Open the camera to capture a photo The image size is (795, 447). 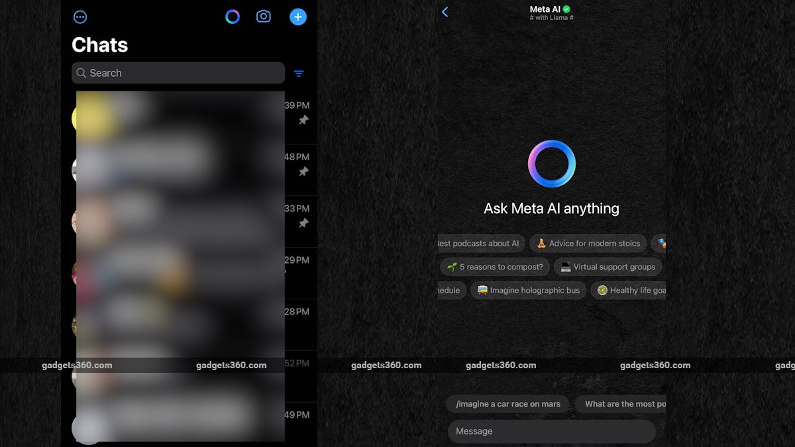coord(264,17)
